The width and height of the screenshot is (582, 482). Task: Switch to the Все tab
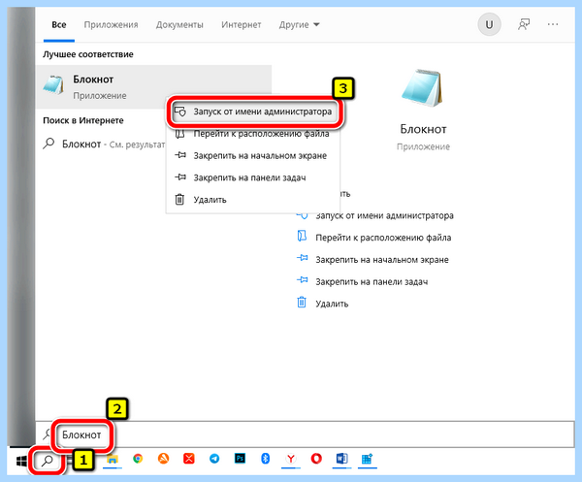[59, 24]
